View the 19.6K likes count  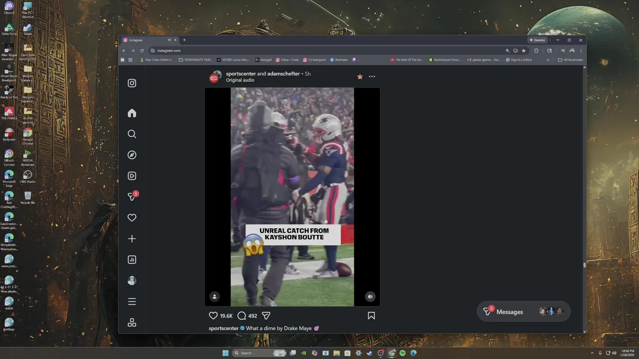tap(227, 316)
